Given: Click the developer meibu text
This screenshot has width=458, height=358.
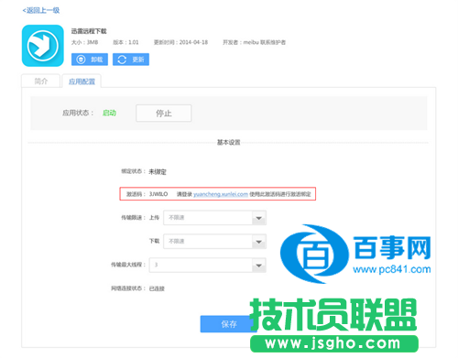Looking at the screenshot, I should click(x=251, y=42).
